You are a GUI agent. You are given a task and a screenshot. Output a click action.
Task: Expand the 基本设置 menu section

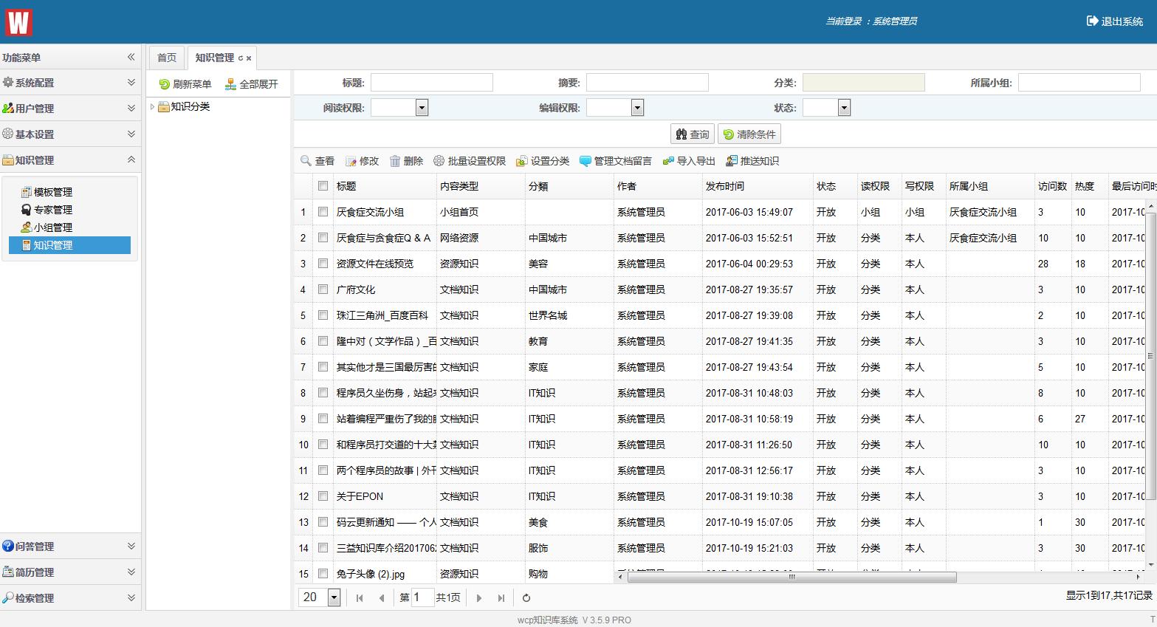[69, 134]
